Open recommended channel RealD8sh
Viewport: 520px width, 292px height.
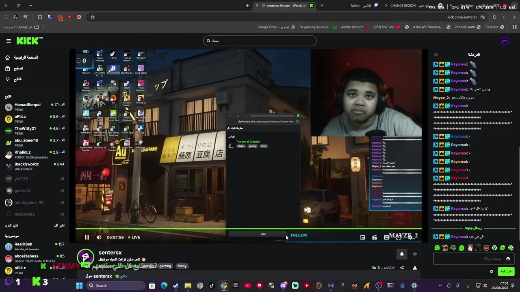coord(35,247)
